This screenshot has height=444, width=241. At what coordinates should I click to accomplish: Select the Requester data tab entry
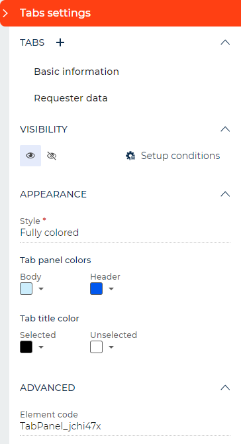[x=71, y=98]
